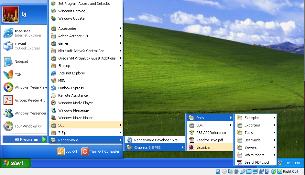Click the taskbar clock showing 10:22 PM
Image resolution: width=305 pixels, height=175 pixels.
pos(292,163)
